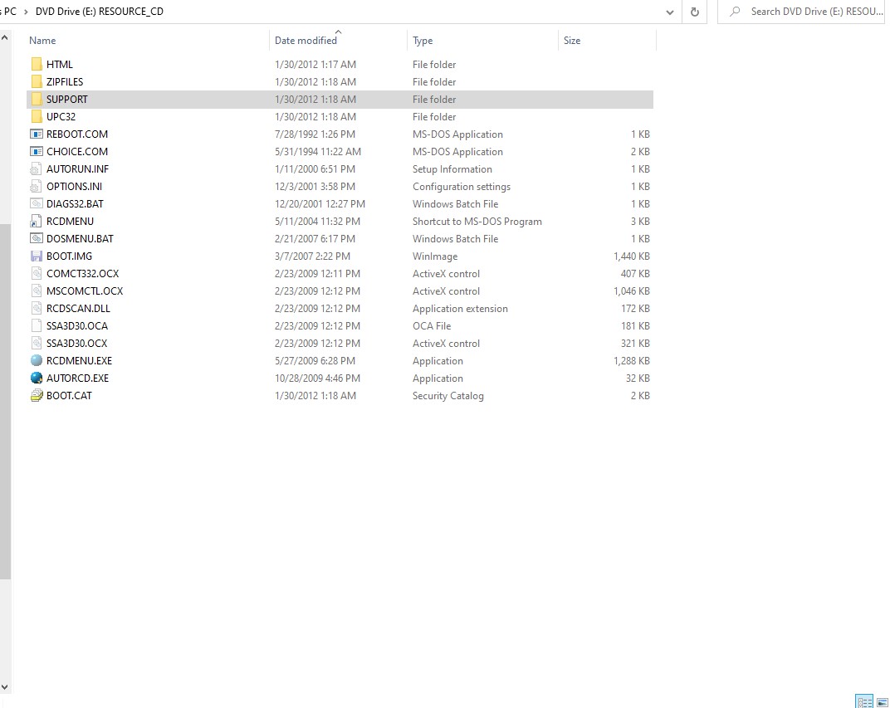The width and height of the screenshot is (890, 708).
Task: Switch to details view layout icon
Action: pos(863,701)
